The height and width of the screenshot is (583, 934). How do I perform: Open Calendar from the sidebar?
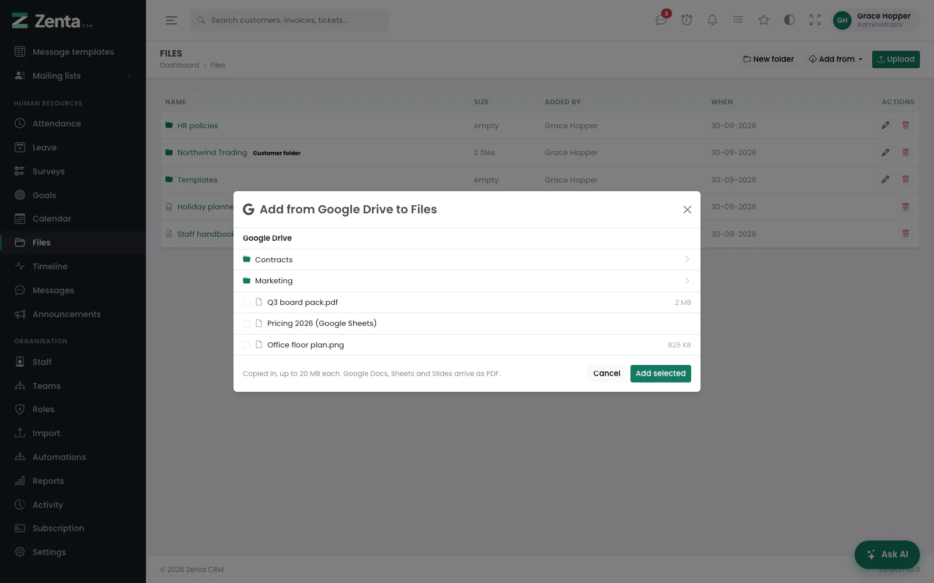52,219
